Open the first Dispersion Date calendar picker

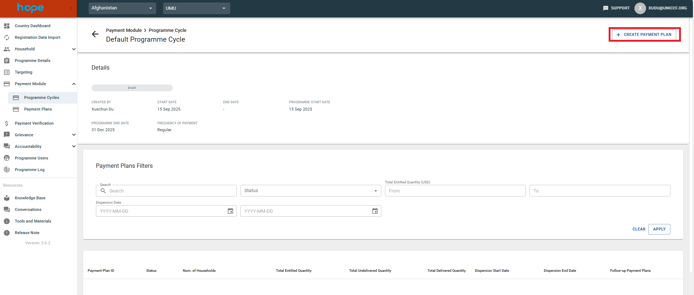230,211
